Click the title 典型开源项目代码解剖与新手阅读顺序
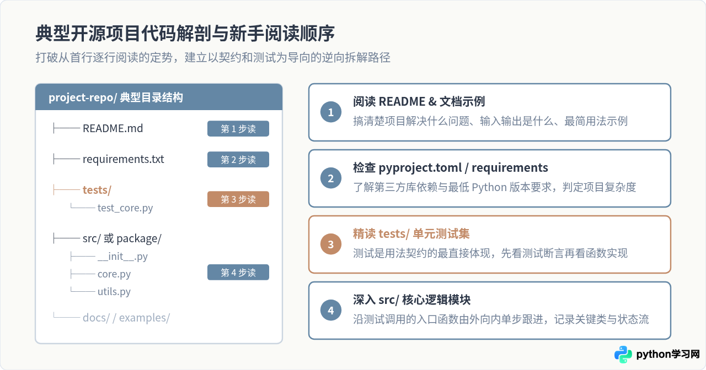 185,34
